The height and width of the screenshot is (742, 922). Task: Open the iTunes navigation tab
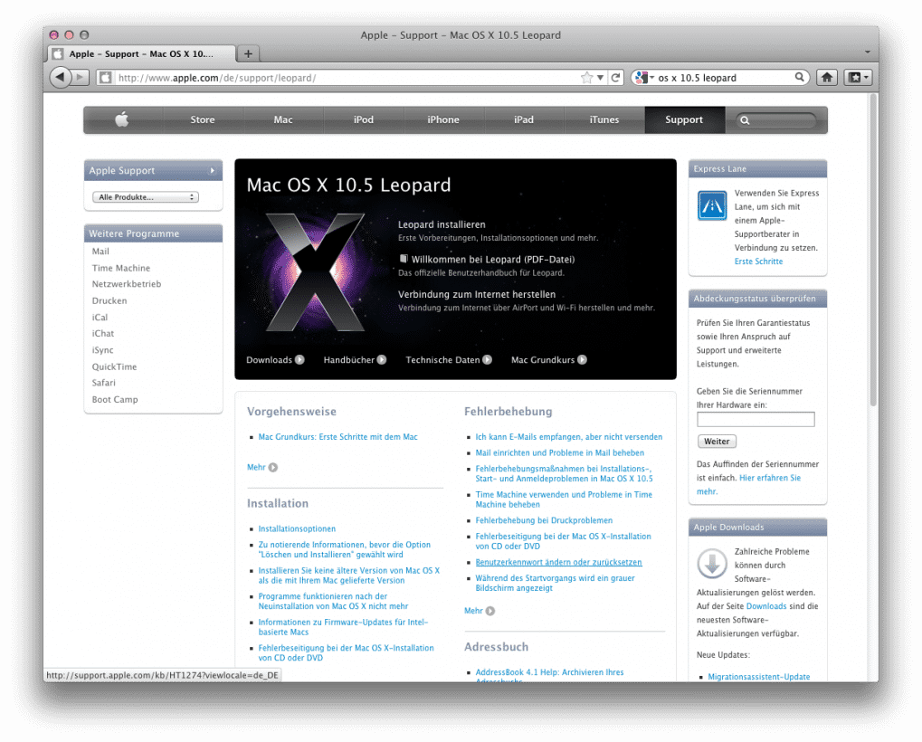pos(604,119)
